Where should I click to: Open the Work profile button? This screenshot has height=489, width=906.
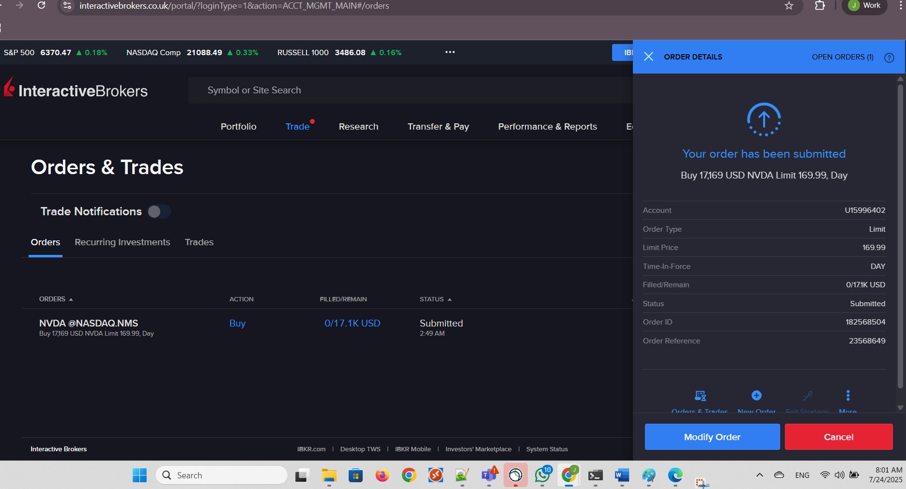[865, 5]
